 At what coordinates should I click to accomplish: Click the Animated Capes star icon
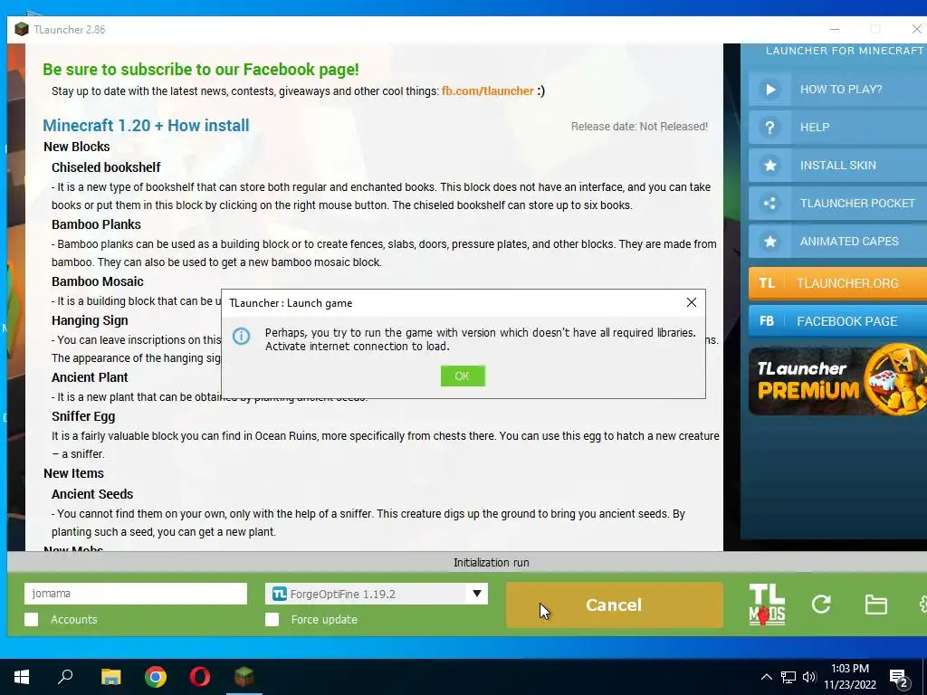pyautogui.click(x=769, y=241)
